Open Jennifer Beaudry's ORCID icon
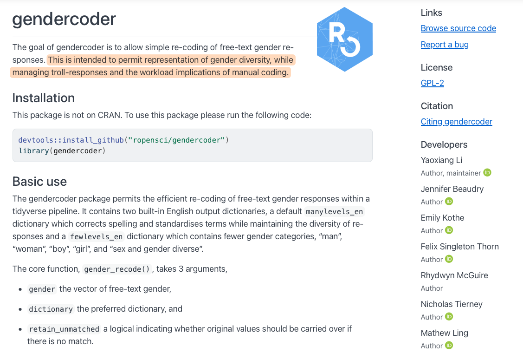The height and width of the screenshot is (353, 523). pyautogui.click(x=449, y=202)
